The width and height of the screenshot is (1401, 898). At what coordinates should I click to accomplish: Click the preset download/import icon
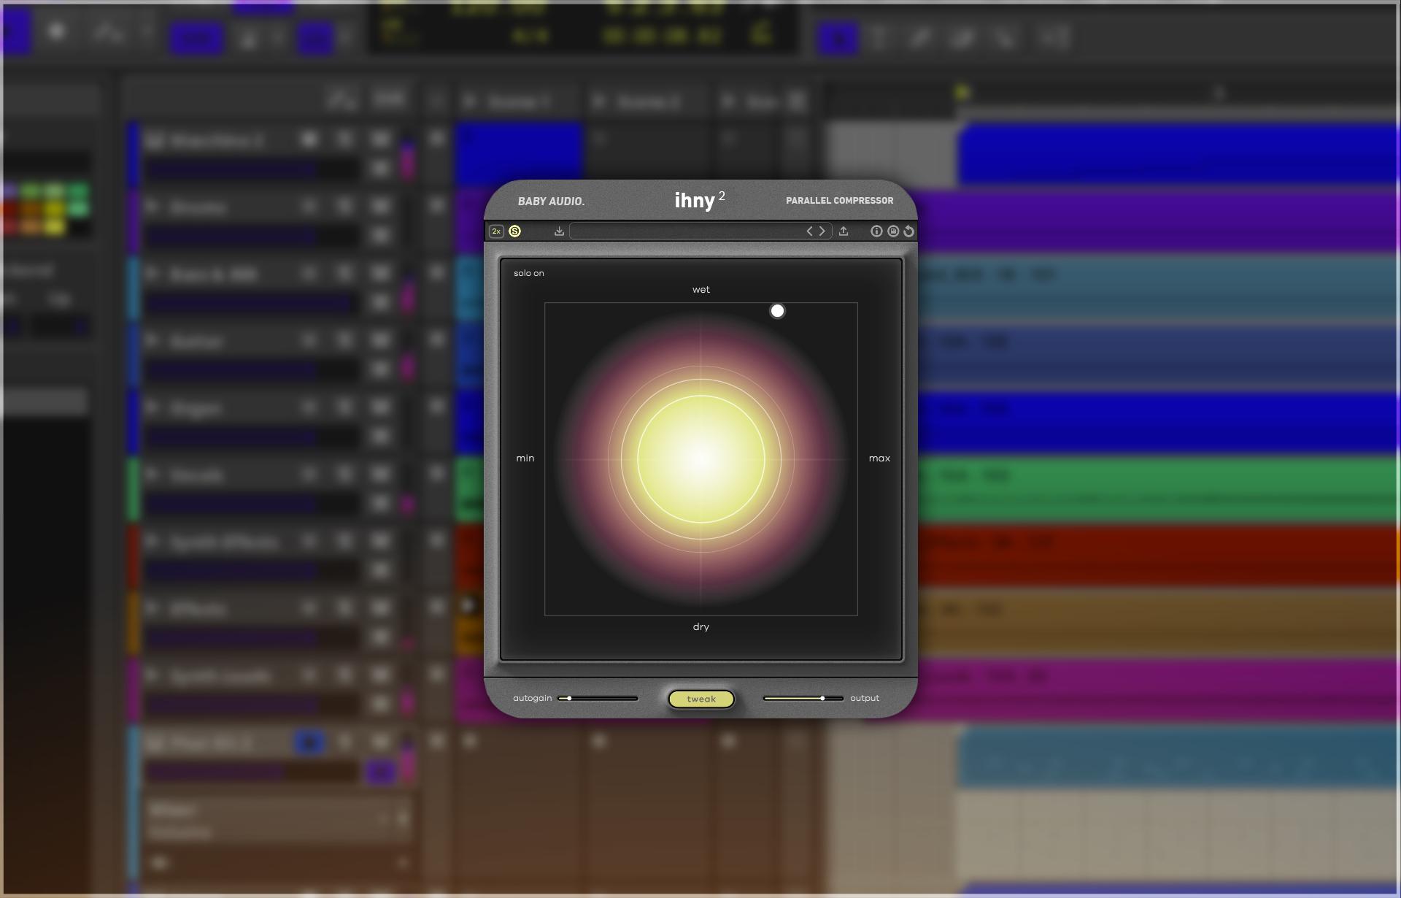[559, 231]
